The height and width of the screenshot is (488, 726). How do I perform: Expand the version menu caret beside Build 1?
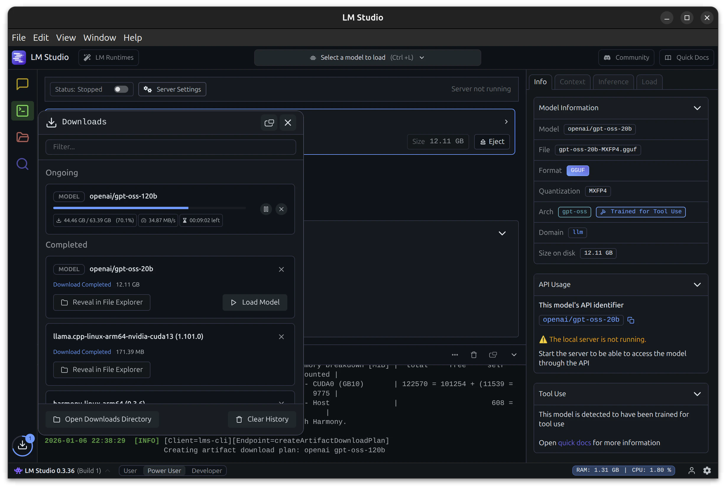click(108, 471)
